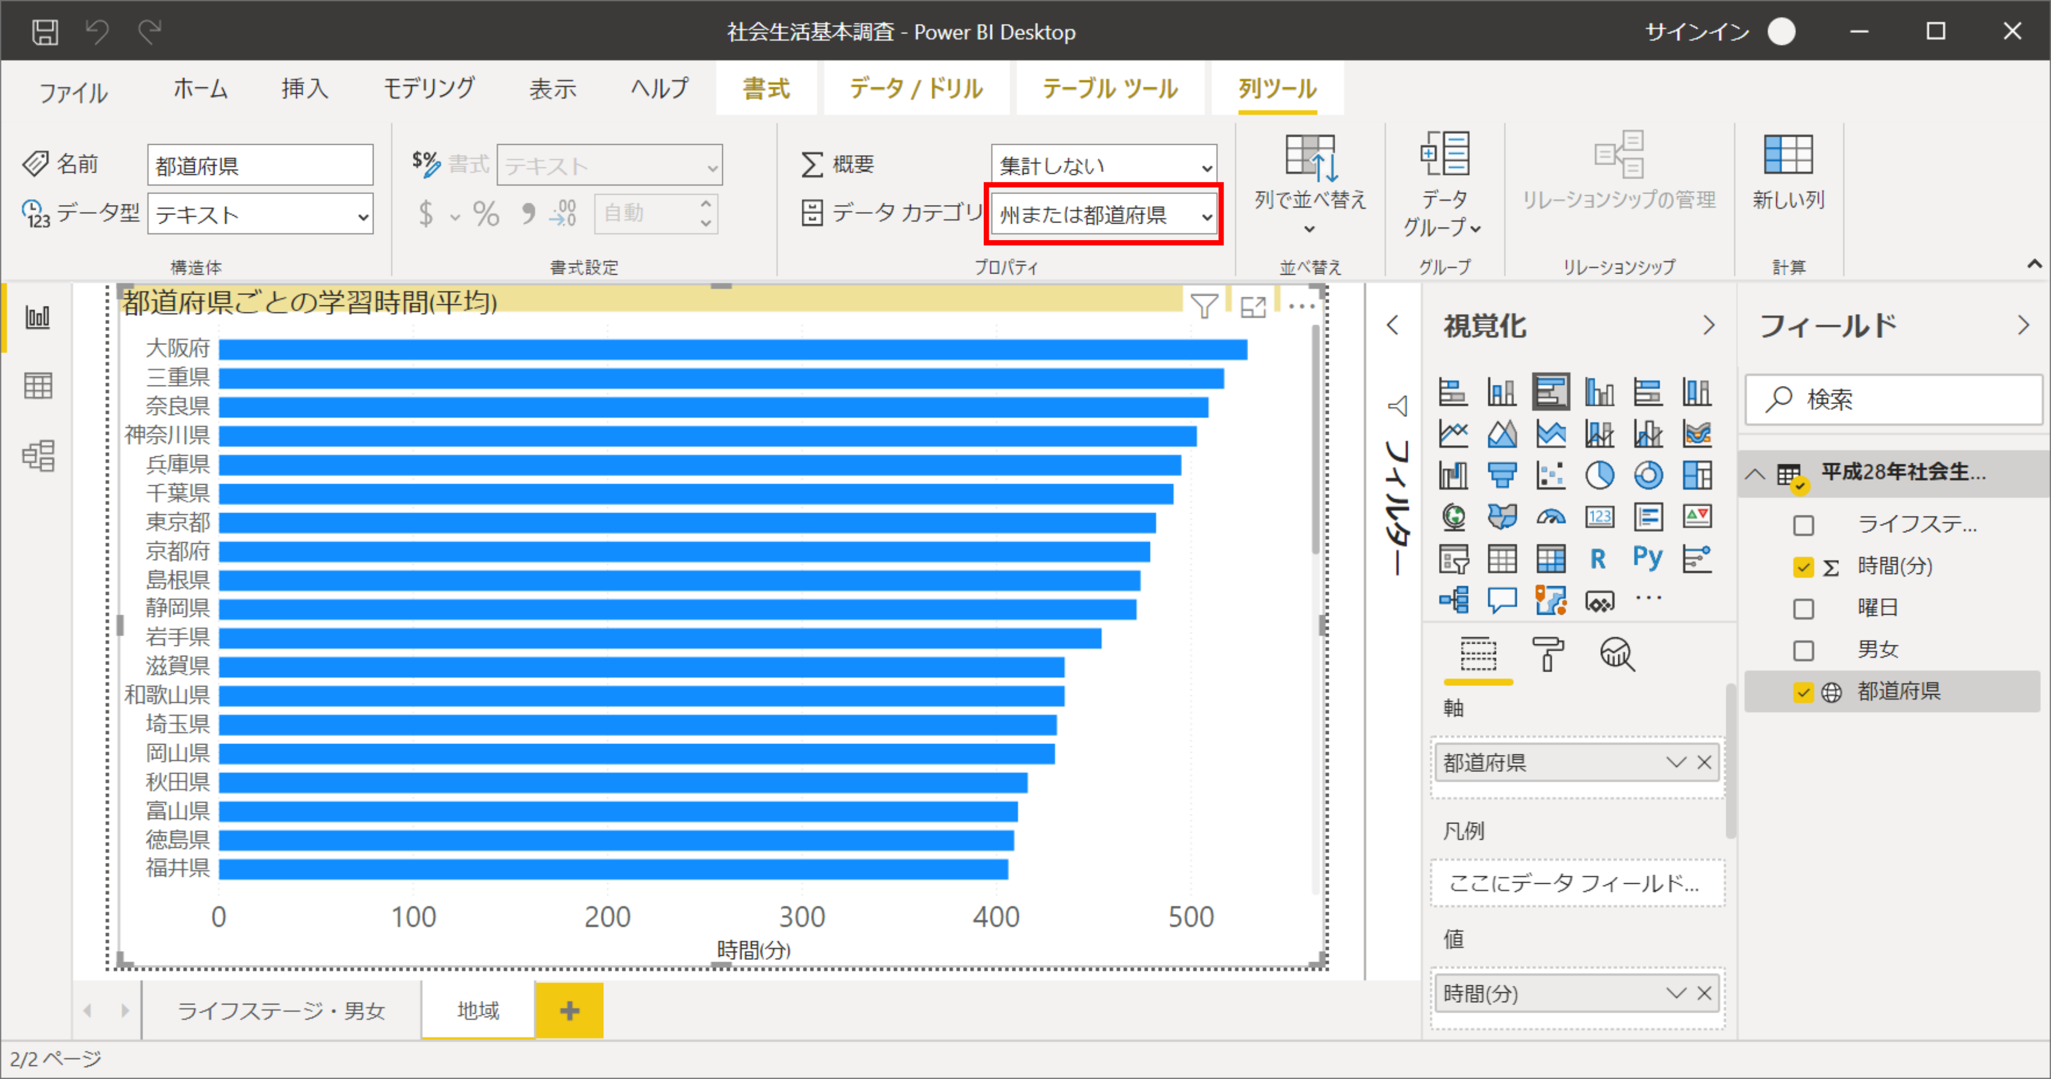The height and width of the screenshot is (1079, 2051).
Task: Switch to the テーブル ツール ribbon tab
Action: click(x=1110, y=88)
